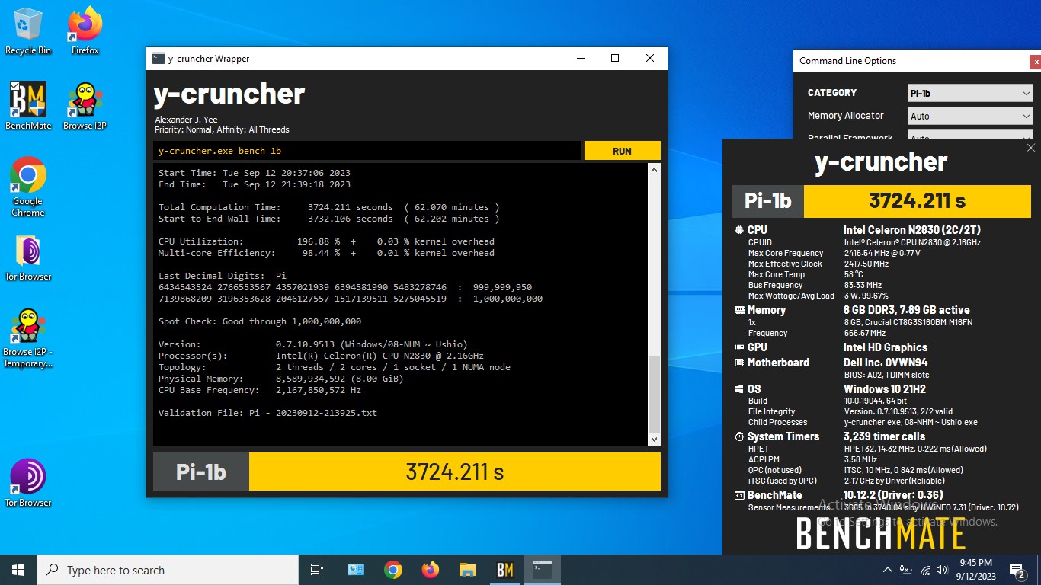Close the Command Line Options window
1041x585 pixels.
(x=1036, y=62)
